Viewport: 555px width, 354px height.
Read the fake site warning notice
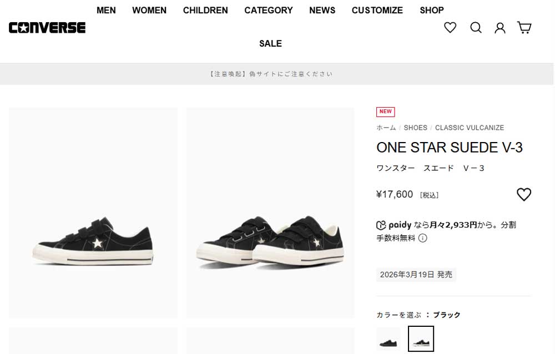coord(271,74)
